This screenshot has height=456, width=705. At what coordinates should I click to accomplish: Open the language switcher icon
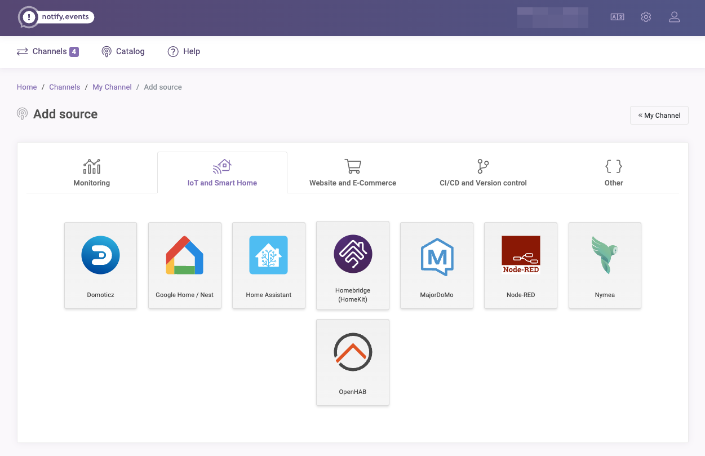pos(617,17)
